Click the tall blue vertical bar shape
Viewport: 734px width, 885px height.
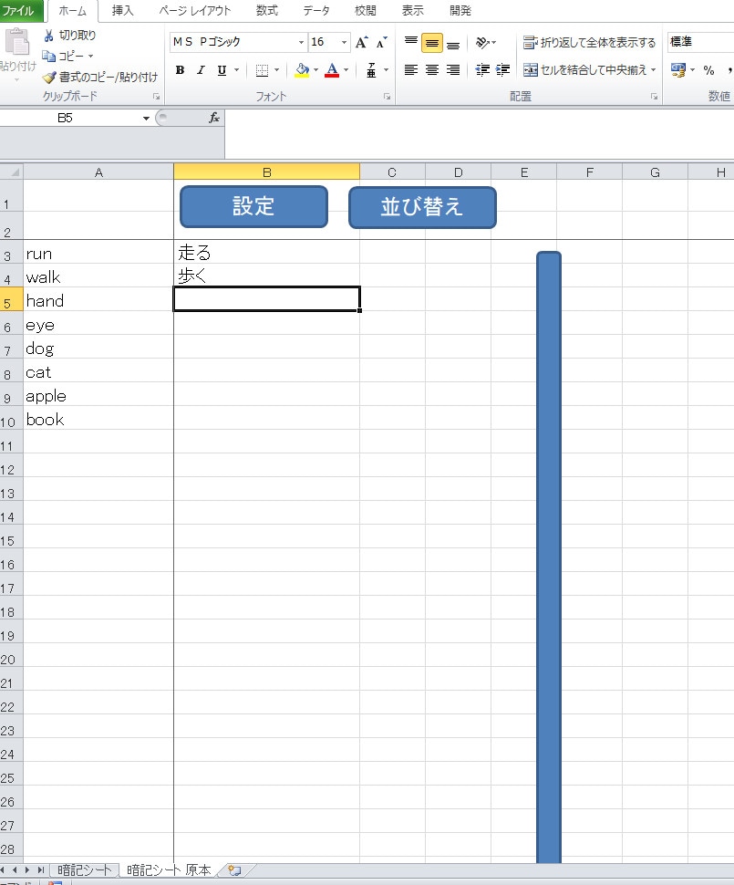click(x=549, y=557)
